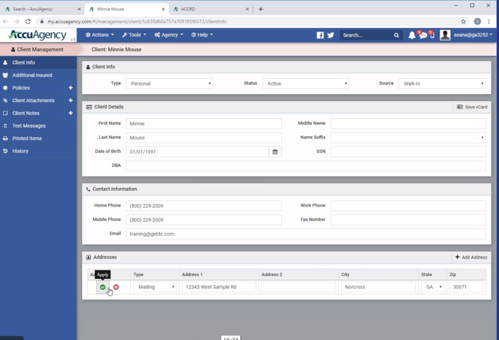Open the Tools menu in the top bar

coord(134,35)
